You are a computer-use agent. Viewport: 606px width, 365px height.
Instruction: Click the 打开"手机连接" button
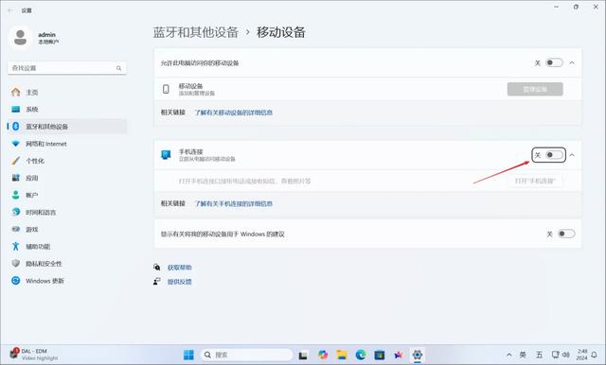click(535, 181)
